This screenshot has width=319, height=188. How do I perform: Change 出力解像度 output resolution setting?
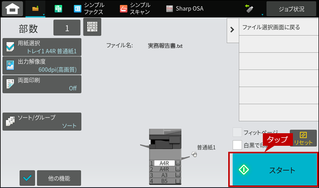tap(42, 65)
